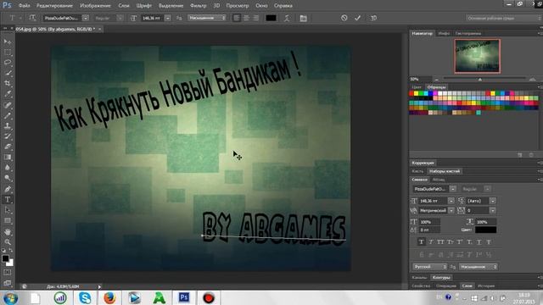
Task: Click text color swatch in options bar
Action: tap(271, 18)
